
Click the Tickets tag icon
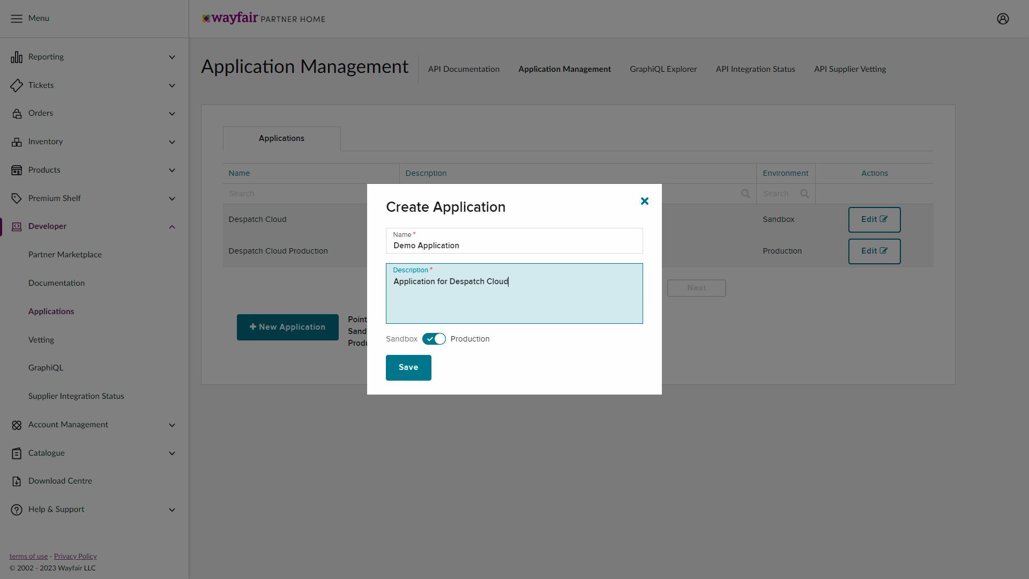17,85
